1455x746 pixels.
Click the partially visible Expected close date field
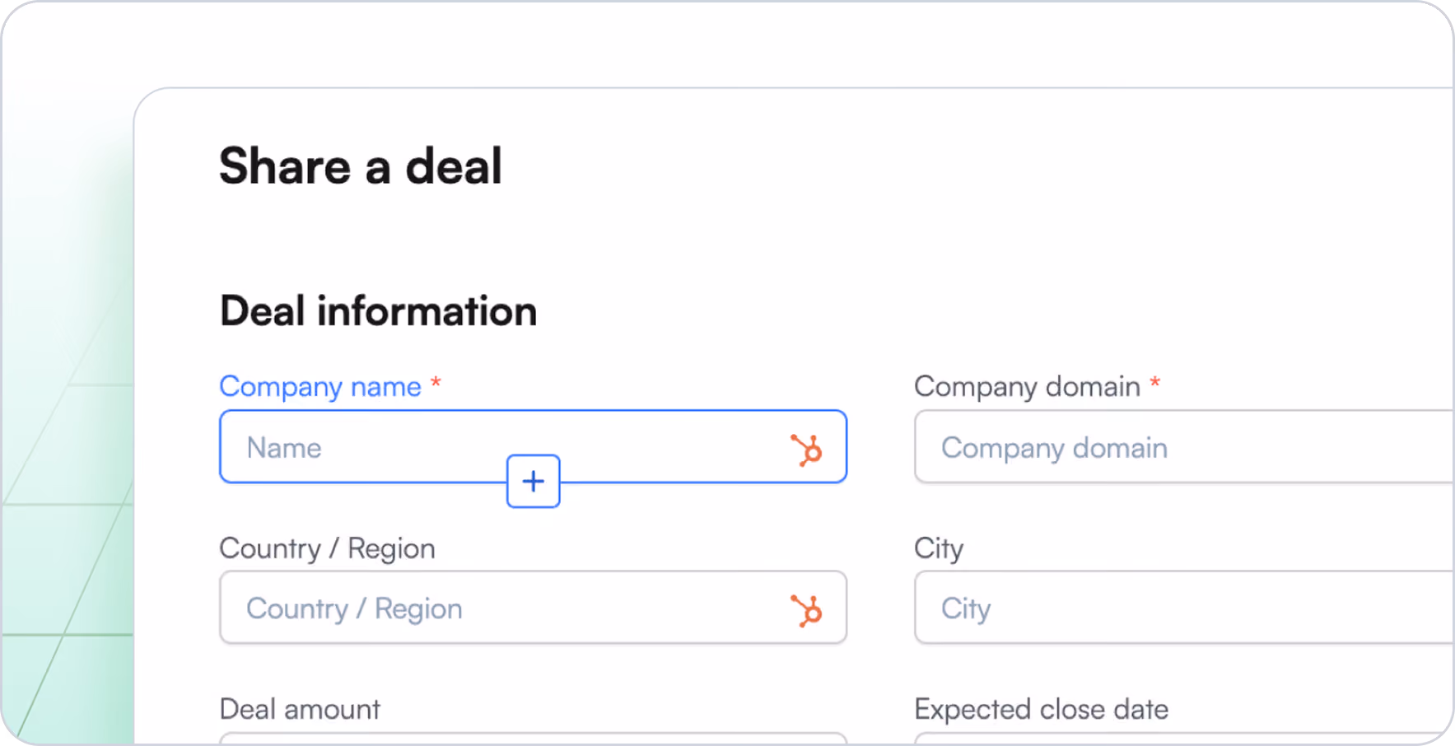(1184, 739)
